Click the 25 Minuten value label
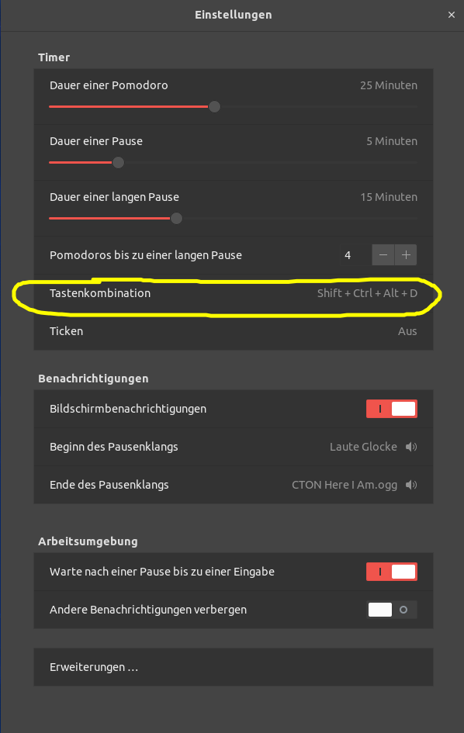 pos(388,85)
